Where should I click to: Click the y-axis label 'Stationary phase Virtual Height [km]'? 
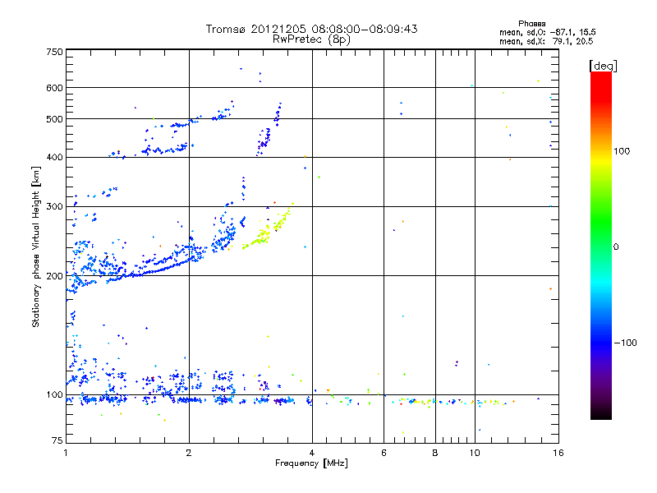pyautogui.click(x=35, y=247)
